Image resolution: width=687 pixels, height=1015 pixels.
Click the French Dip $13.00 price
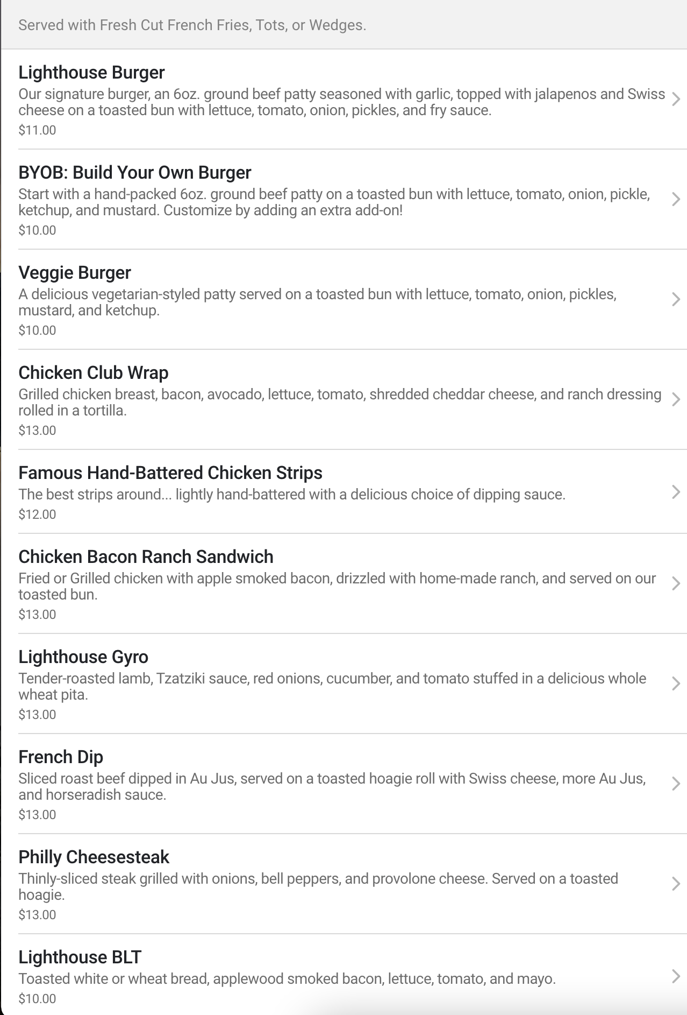pyautogui.click(x=37, y=814)
